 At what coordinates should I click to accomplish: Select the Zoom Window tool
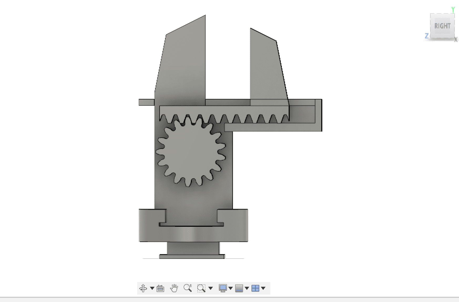[x=201, y=288]
